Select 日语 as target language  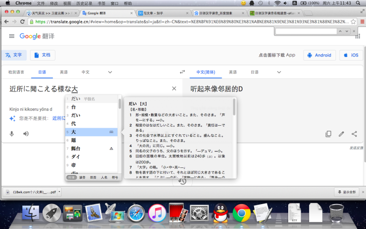click(255, 72)
